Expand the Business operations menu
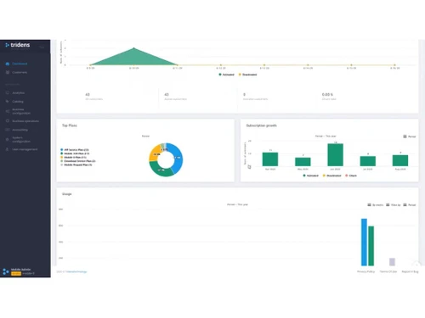The image size is (425, 318). click(25, 121)
